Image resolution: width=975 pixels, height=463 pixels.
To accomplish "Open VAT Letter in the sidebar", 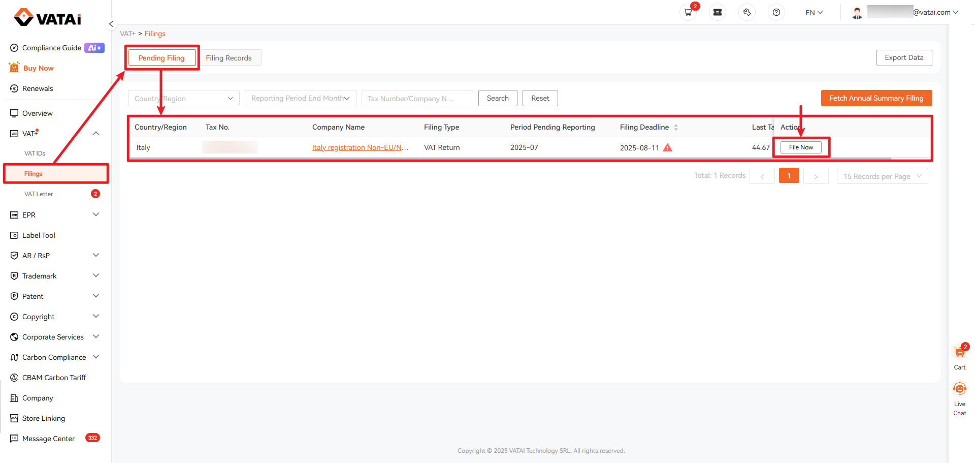I will pos(39,194).
